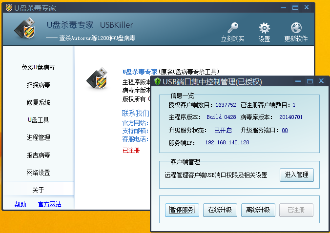The height and width of the screenshot is (233, 330).
Task: Close the USB端口集中控制管理 window
Action: tap(321, 81)
